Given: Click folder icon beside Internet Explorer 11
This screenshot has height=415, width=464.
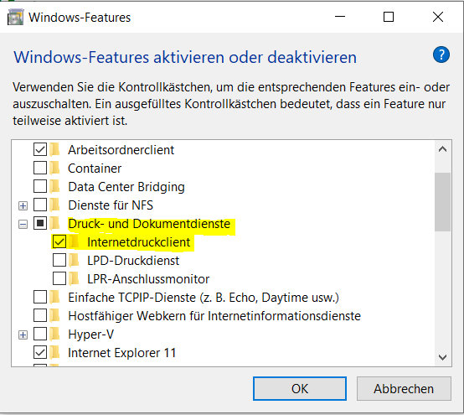Looking at the screenshot, I should pyautogui.click(x=54, y=352).
